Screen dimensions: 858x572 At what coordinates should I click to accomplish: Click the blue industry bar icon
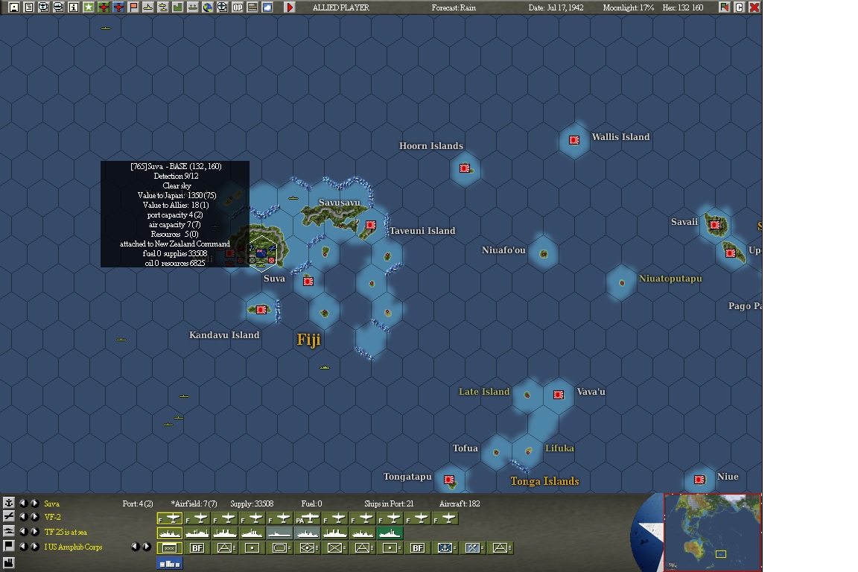click(170, 563)
